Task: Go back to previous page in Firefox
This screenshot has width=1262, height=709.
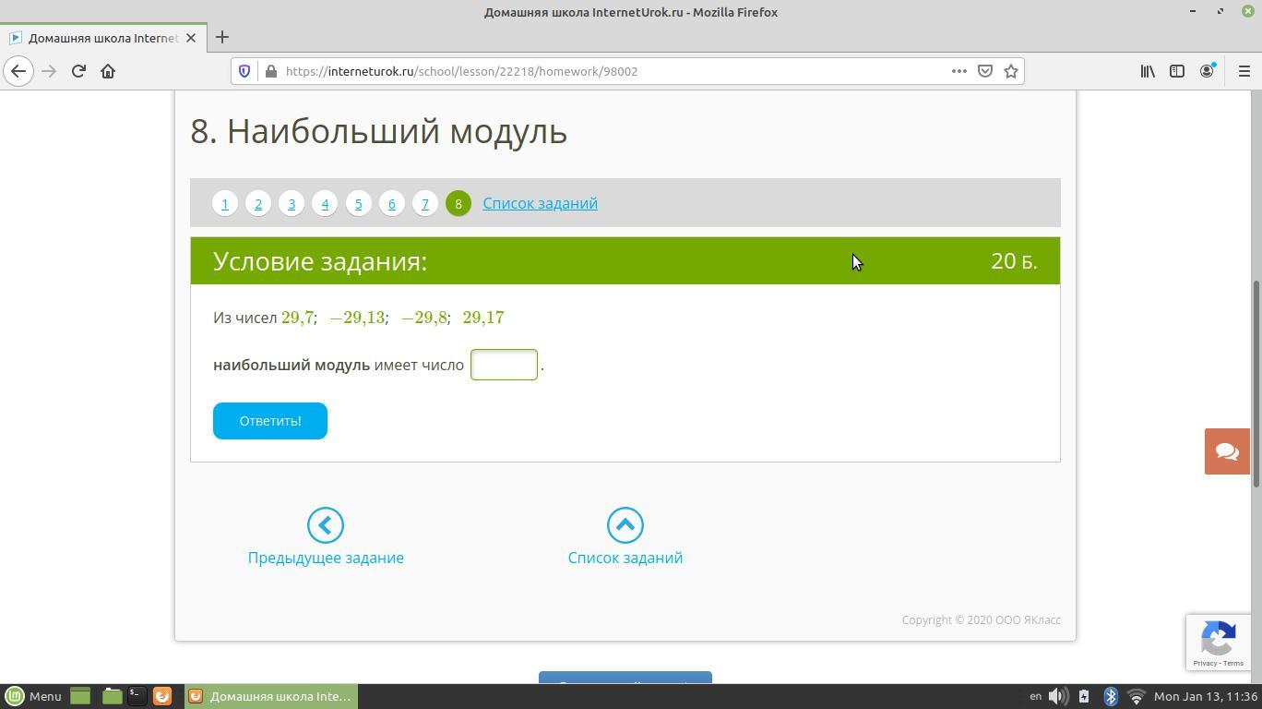Action: coord(18,71)
